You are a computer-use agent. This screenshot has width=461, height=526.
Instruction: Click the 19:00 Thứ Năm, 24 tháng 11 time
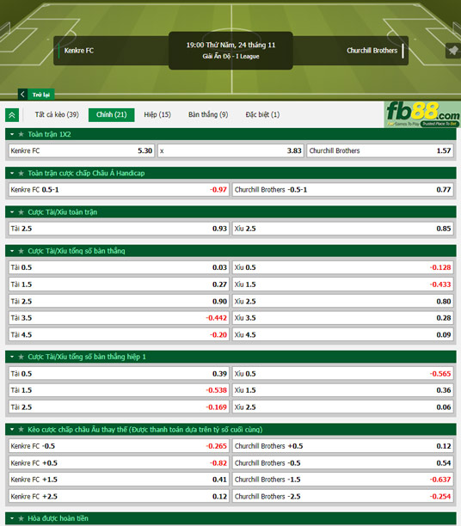click(x=230, y=45)
